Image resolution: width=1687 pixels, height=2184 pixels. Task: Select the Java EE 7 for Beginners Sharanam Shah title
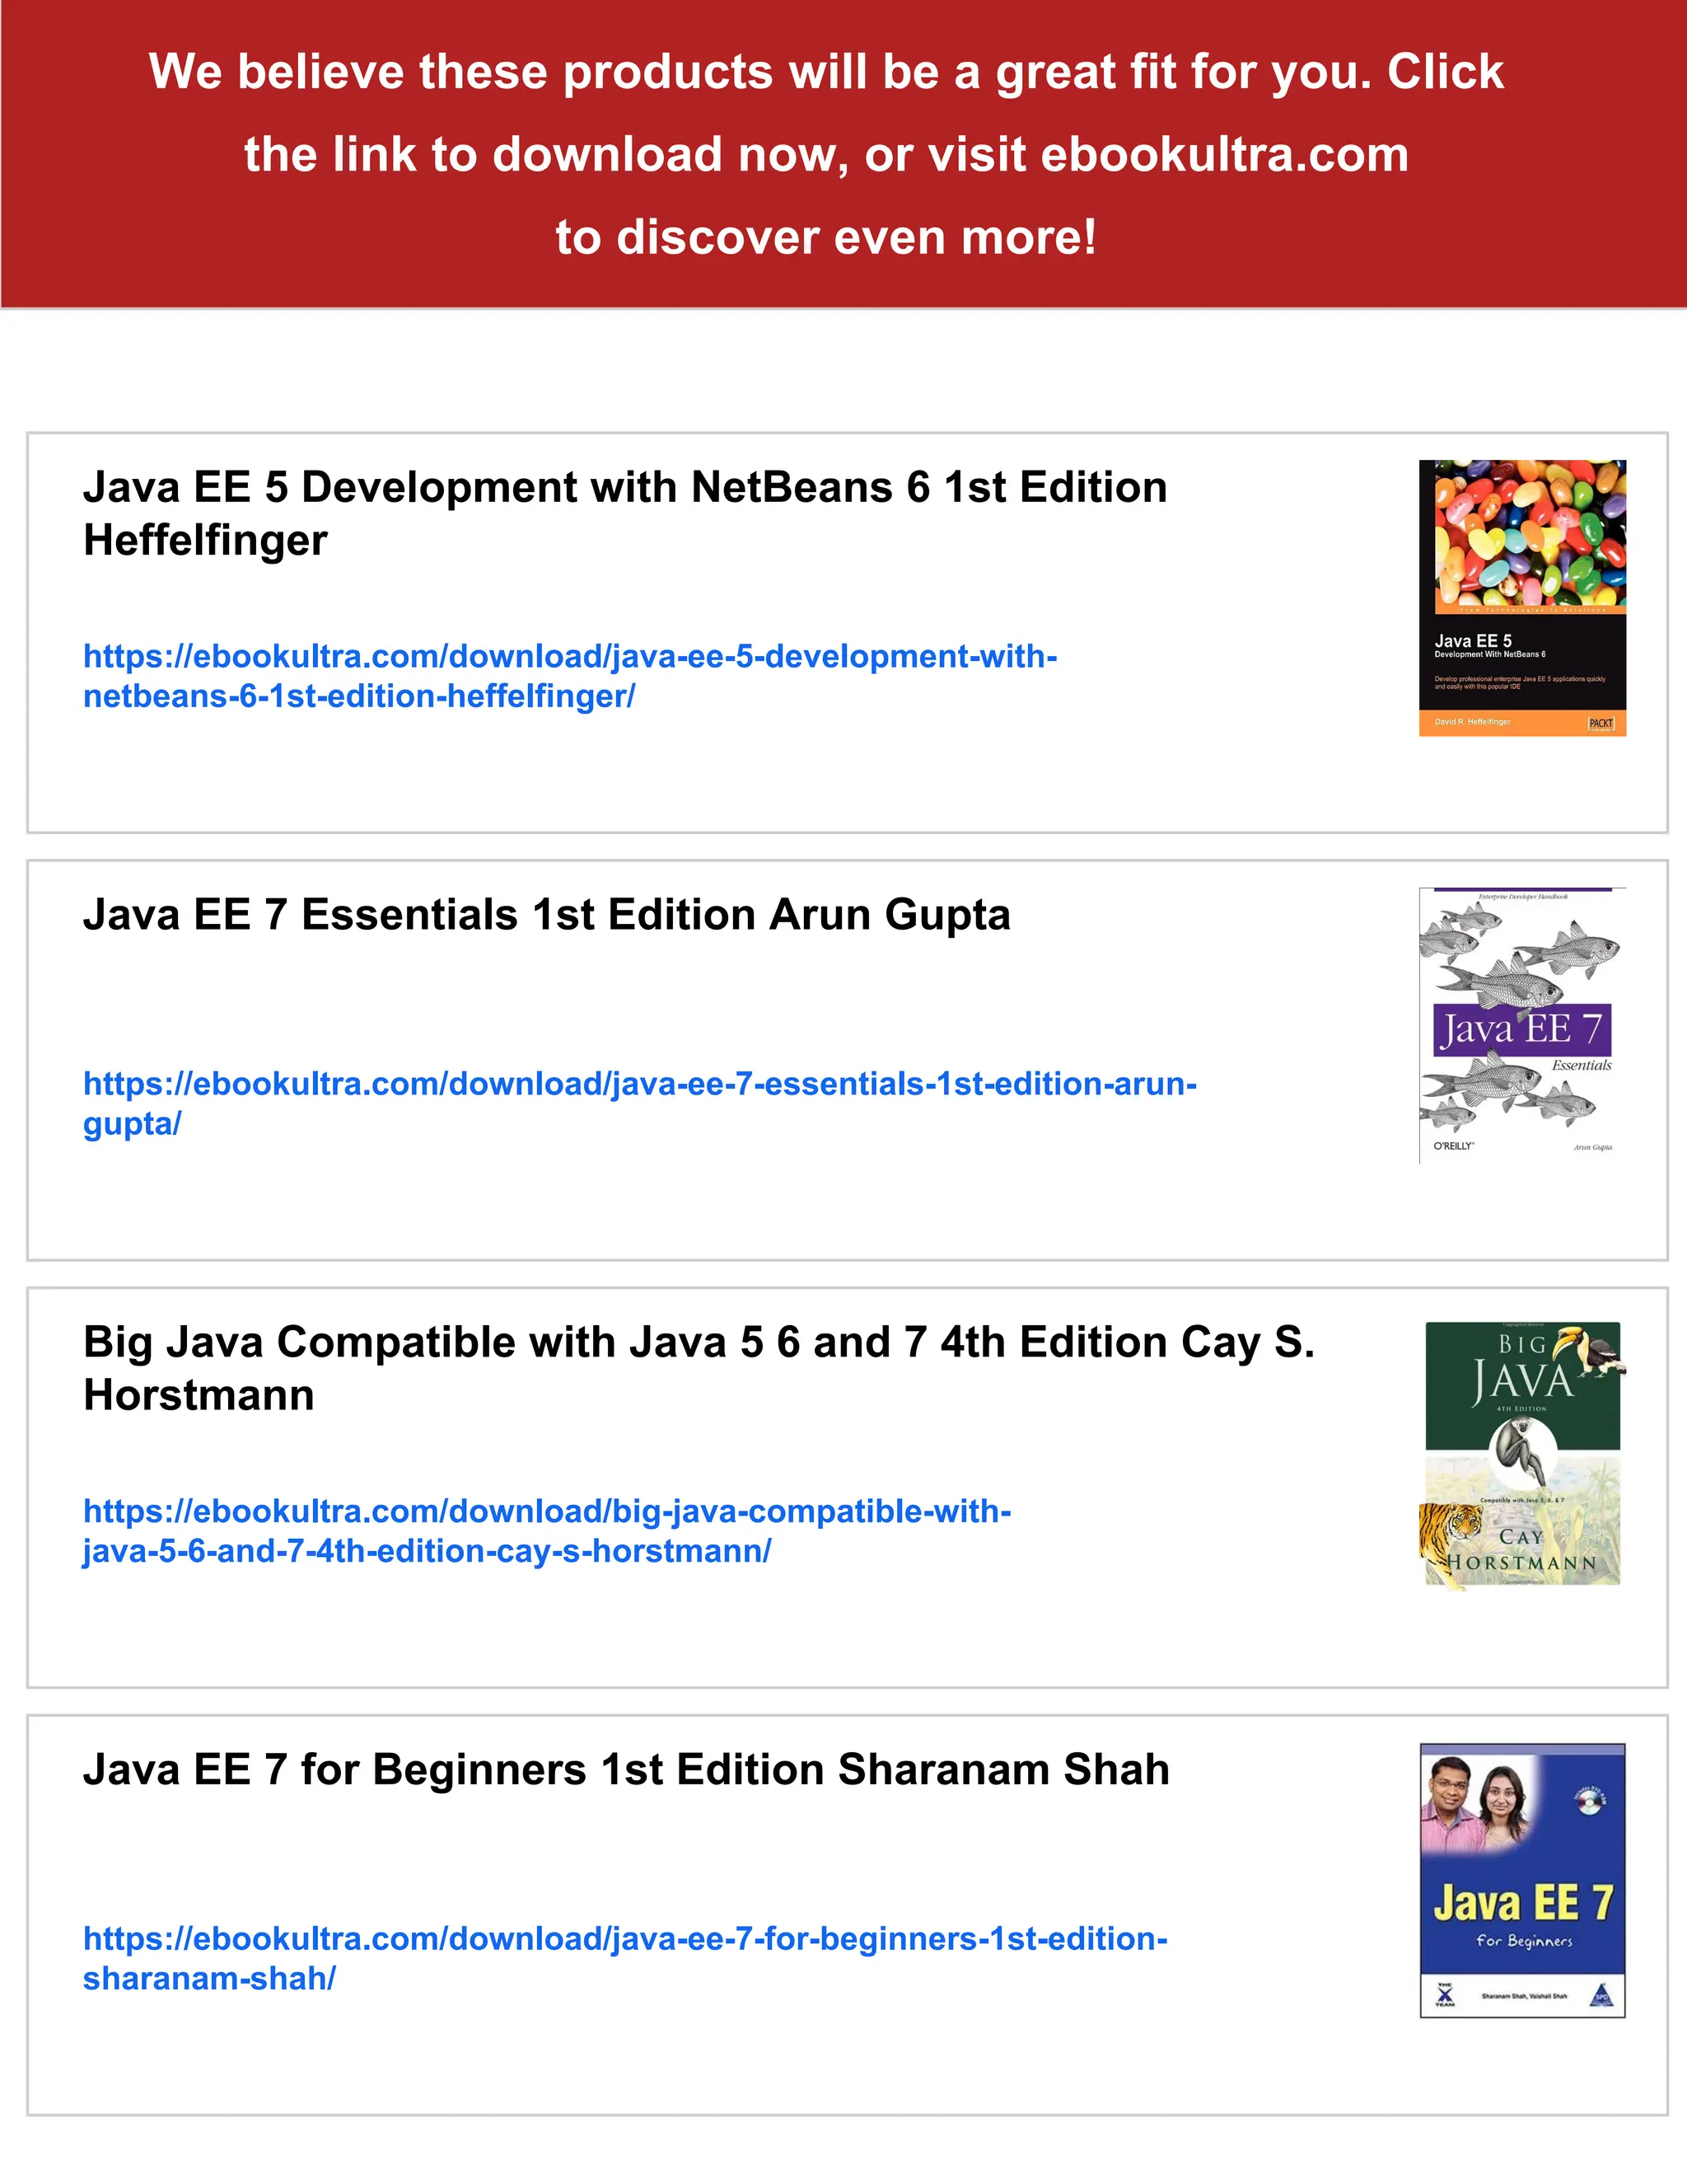(626, 1769)
